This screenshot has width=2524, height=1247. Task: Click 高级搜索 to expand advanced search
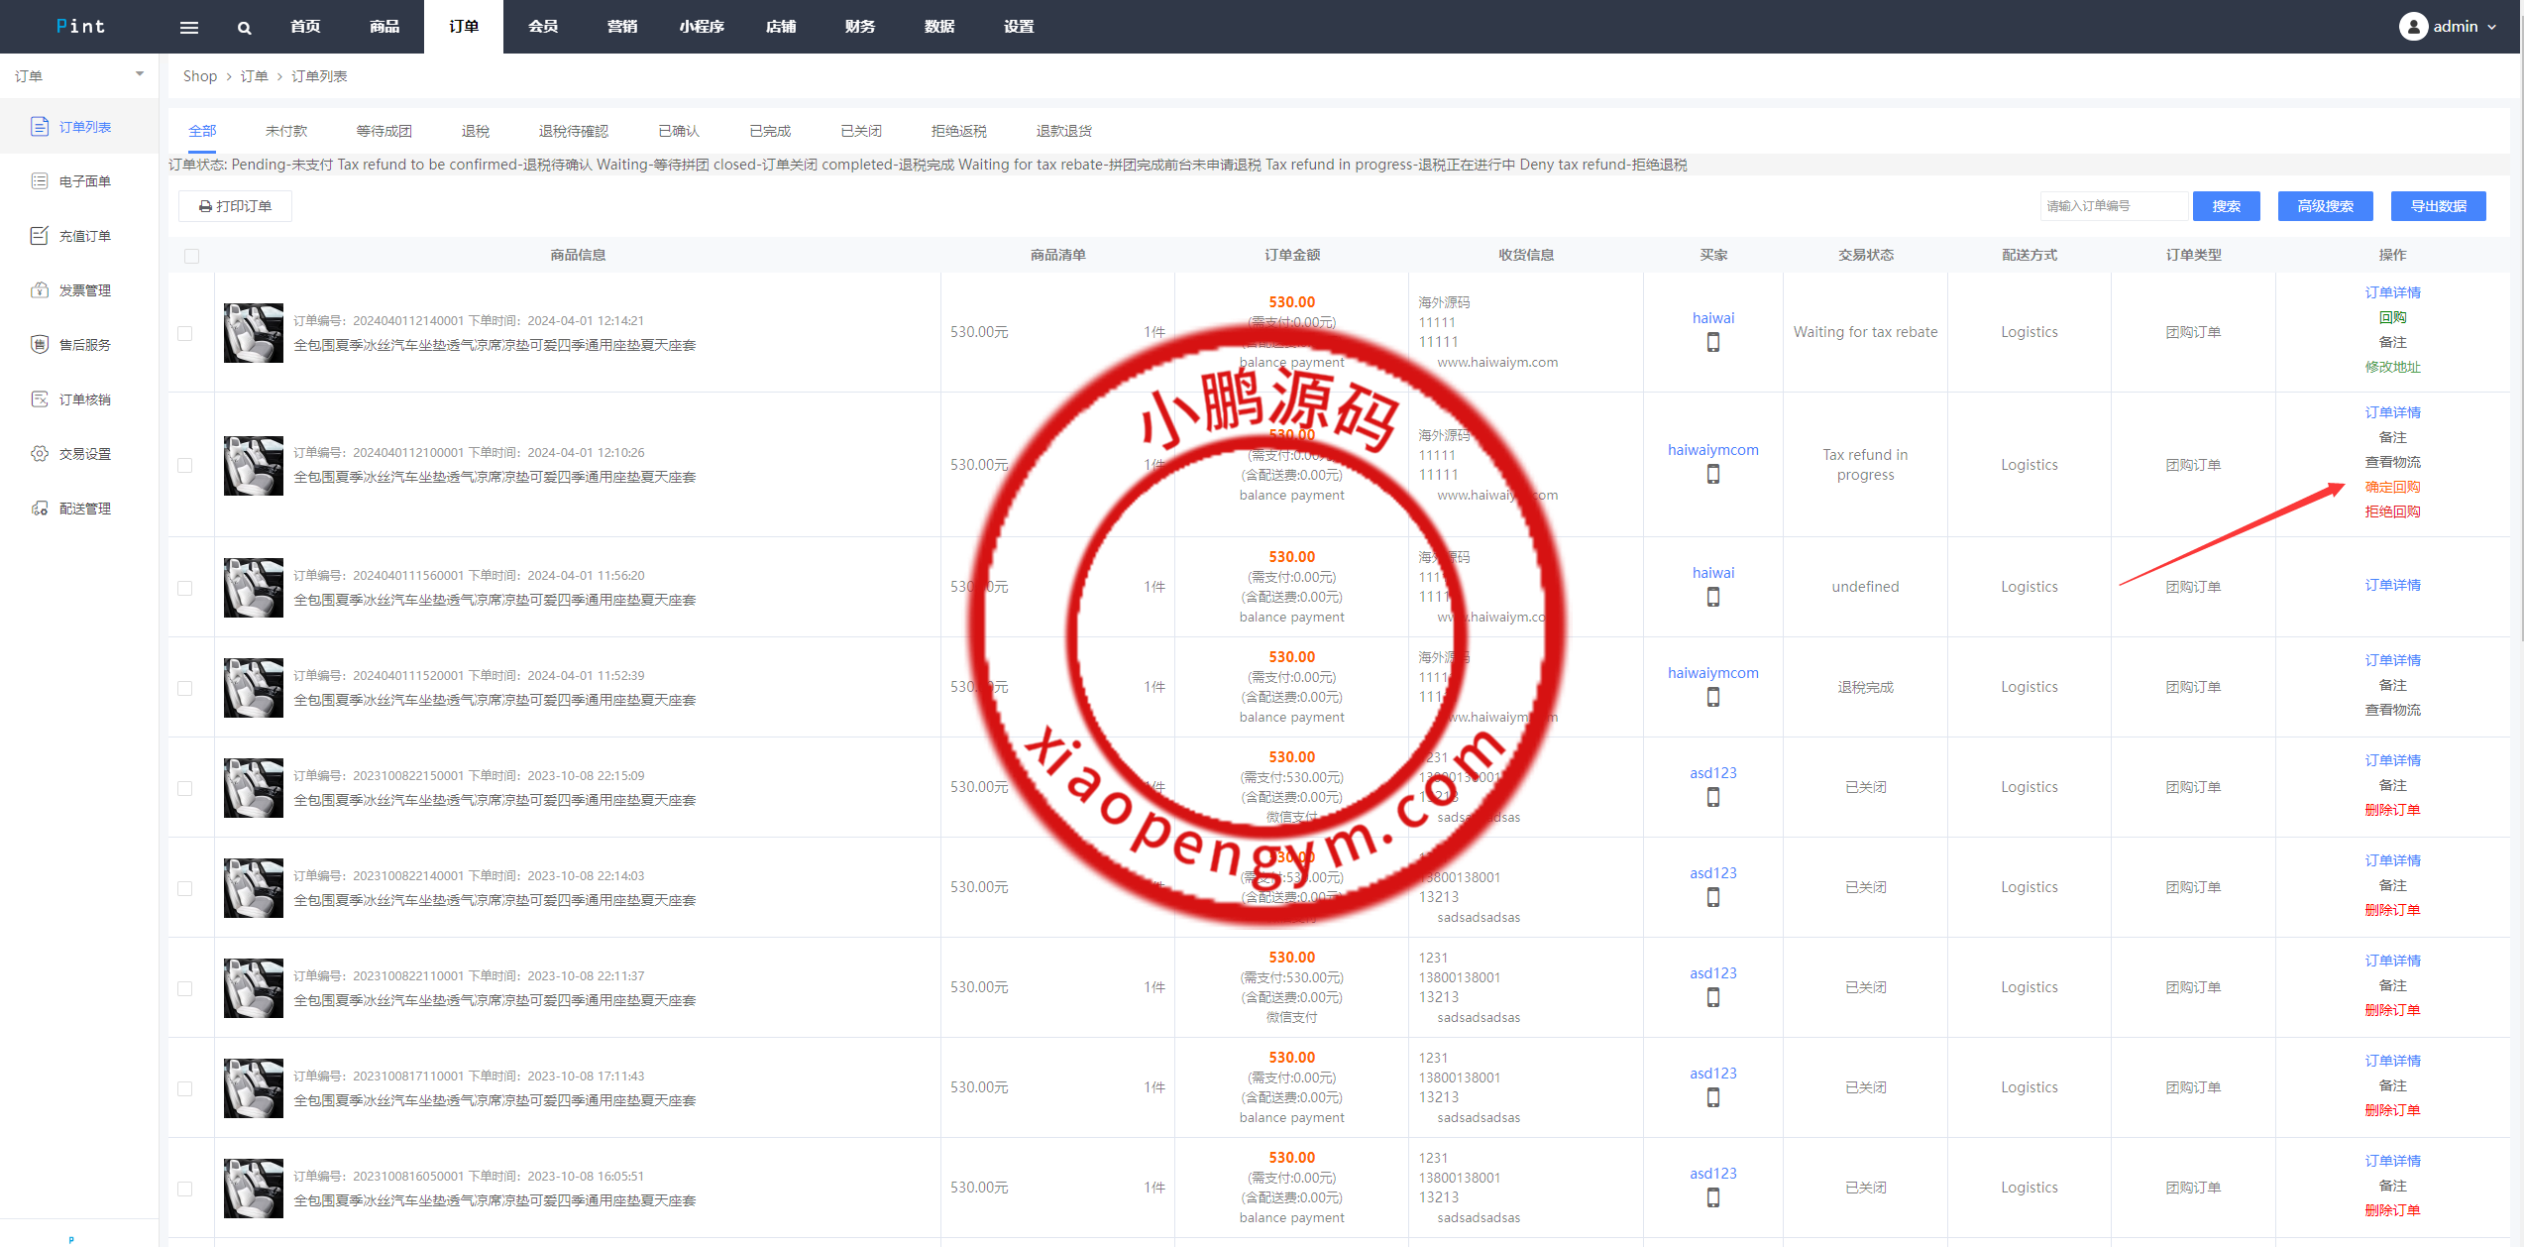coord(2325,206)
